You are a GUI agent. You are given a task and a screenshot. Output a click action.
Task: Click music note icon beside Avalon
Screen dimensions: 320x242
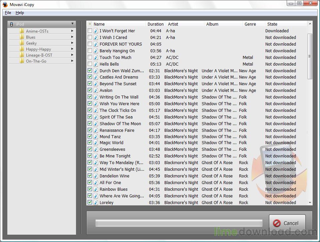[x=96, y=90]
